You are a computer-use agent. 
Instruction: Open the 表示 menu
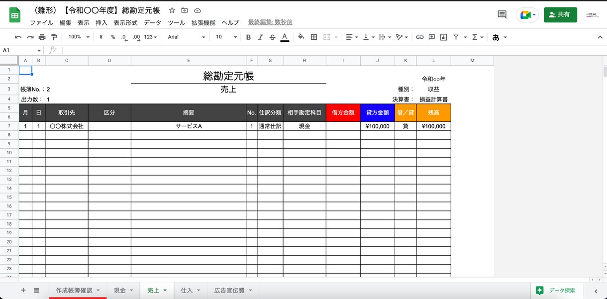click(84, 23)
